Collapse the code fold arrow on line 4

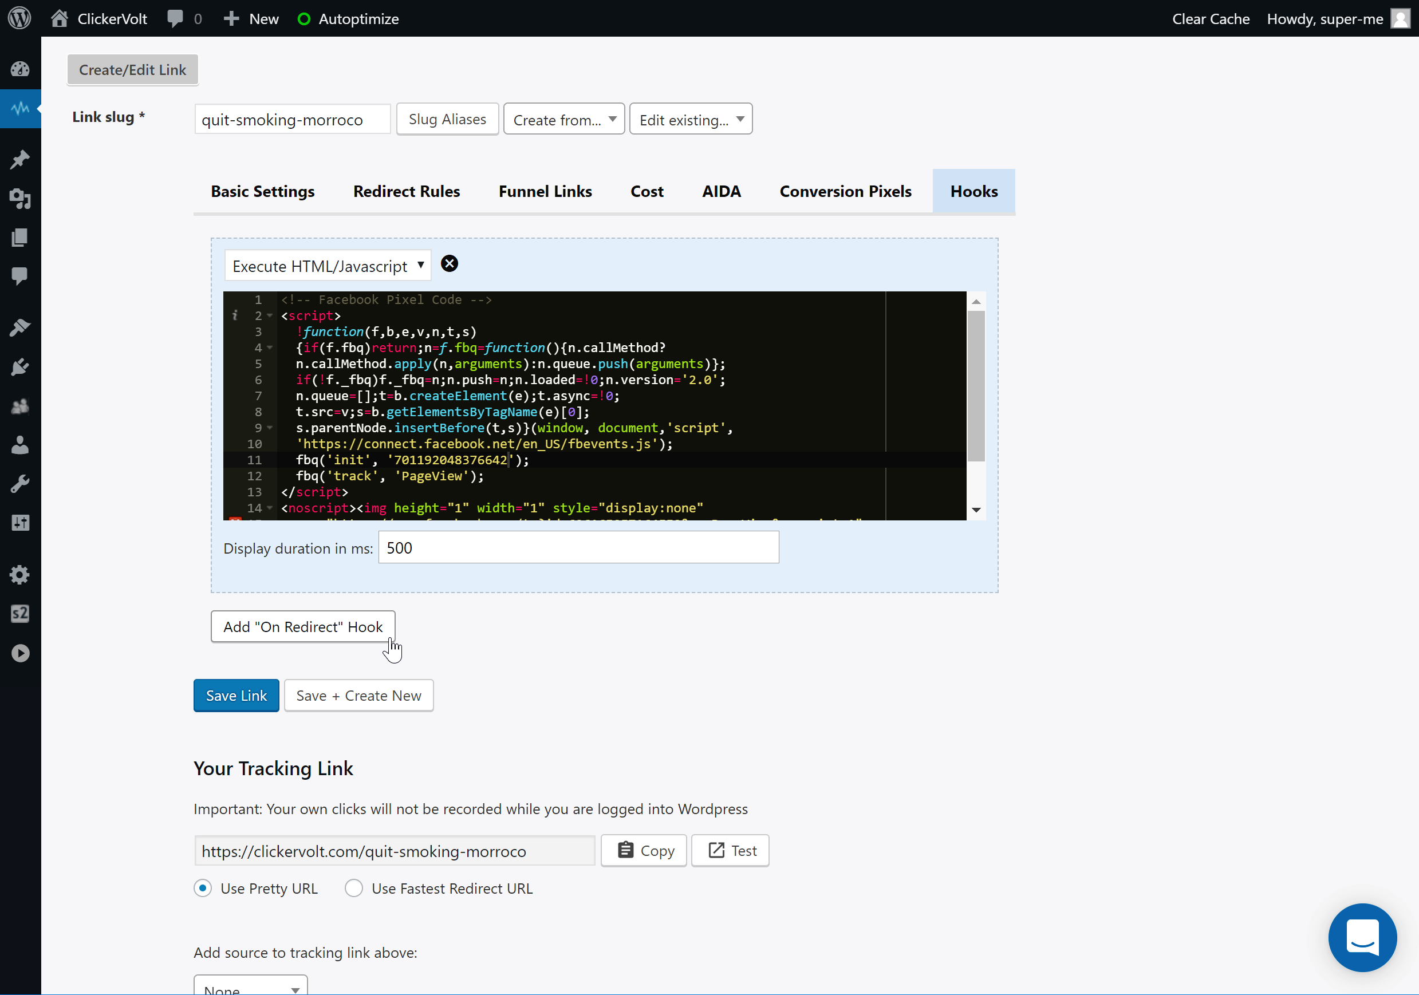point(270,348)
